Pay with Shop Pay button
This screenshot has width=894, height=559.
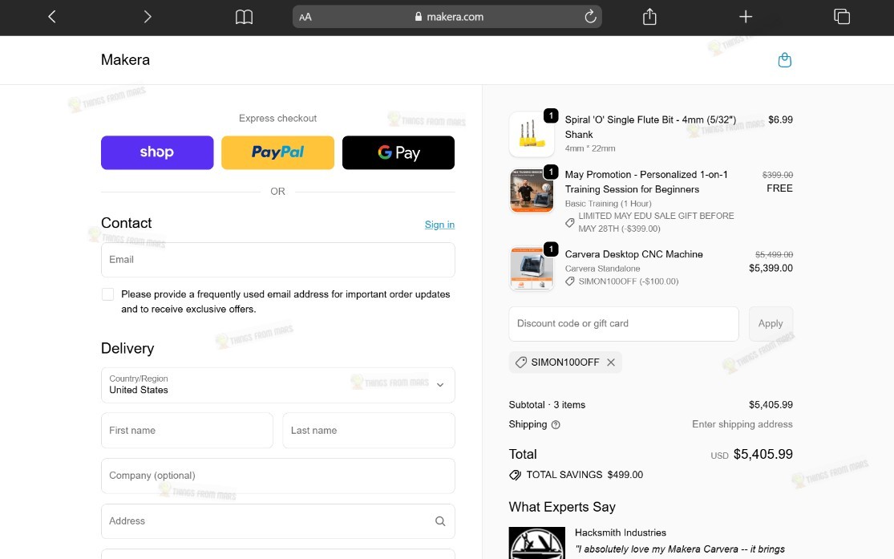[157, 152]
